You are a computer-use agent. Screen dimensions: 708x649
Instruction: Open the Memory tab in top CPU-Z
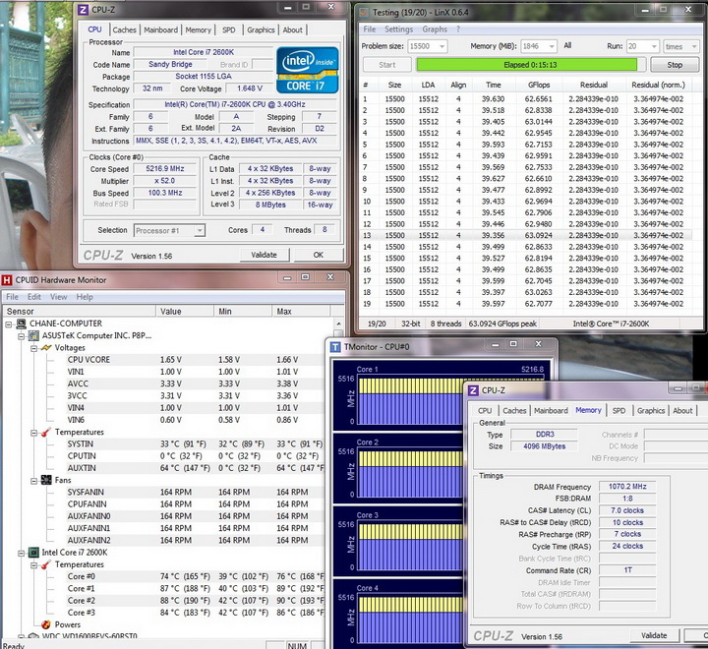199,29
